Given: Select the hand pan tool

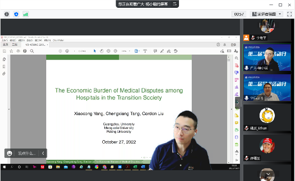Looking at the screenshot, I should pos(102,51).
